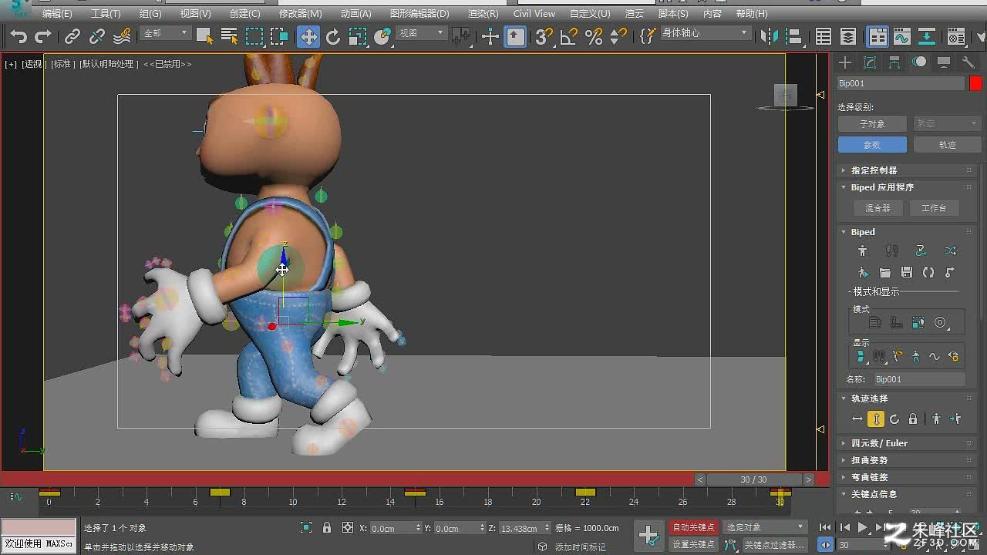Collapse the 轨迹选择 rollout
This screenshot has width=987, height=555.
point(908,399)
